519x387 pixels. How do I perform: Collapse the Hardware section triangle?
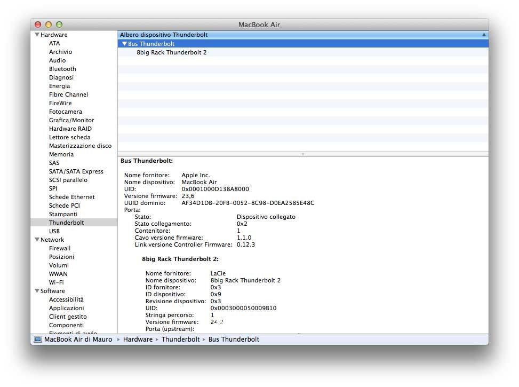[37, 35]
